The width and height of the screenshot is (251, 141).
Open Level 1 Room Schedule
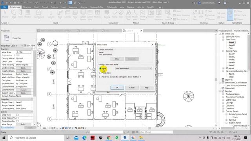(236, 85)
